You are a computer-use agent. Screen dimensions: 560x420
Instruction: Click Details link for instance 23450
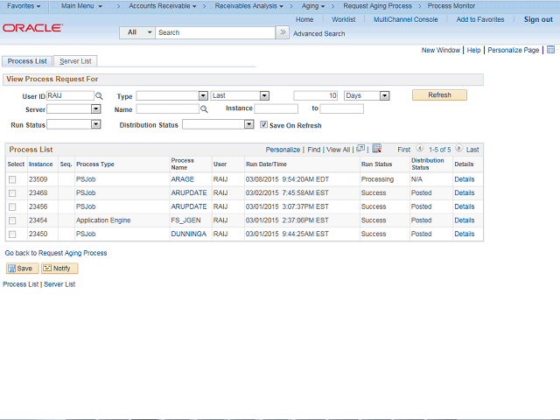coord(464,234)
